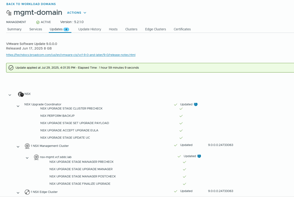Viewport: 294px width, 197px height.
Task: Click the clock icon beside NSX Upgrade Coordinator status
Action: point(196,105)
